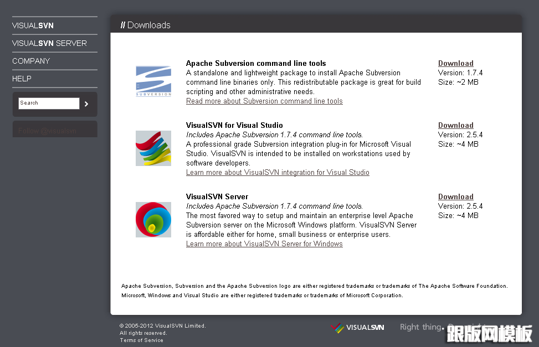Open the COMPANY menu item

click(x=31, y=61)
